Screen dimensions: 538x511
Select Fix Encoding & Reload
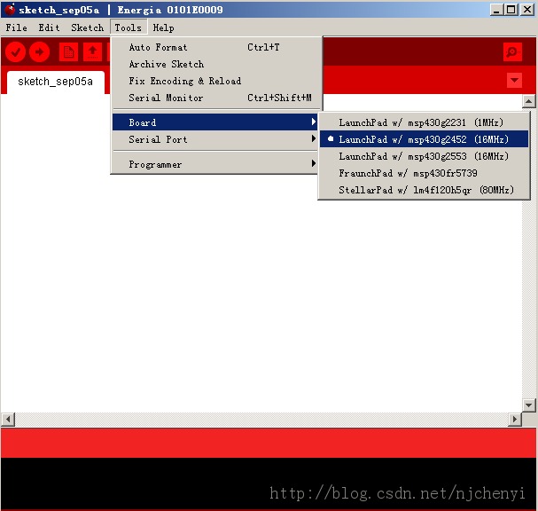(x=216, y=81)
